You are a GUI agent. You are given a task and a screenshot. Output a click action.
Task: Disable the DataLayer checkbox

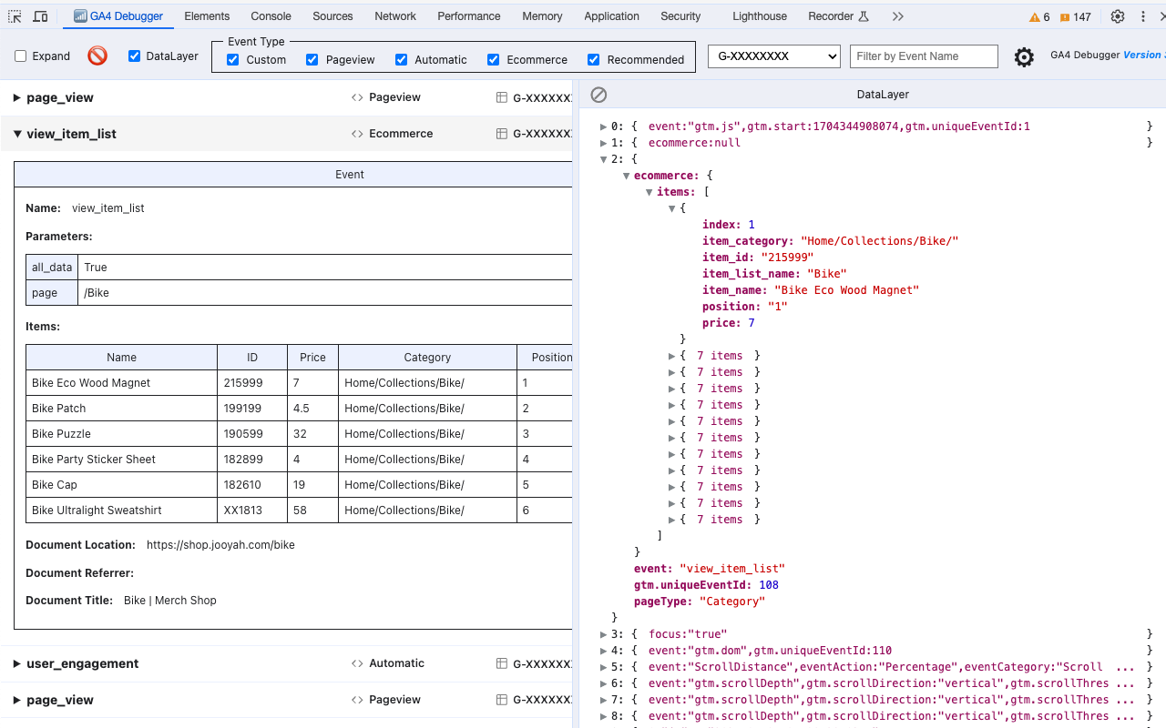pyautogui.click(x=135, y=56)
